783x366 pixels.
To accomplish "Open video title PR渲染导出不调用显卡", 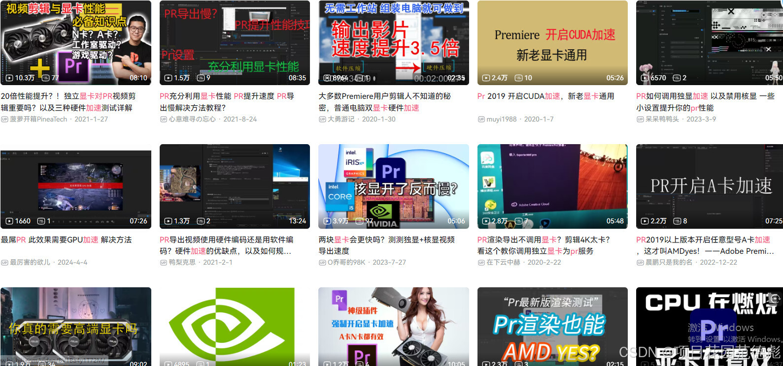I will pyautogui.click(x=544, y=245).
